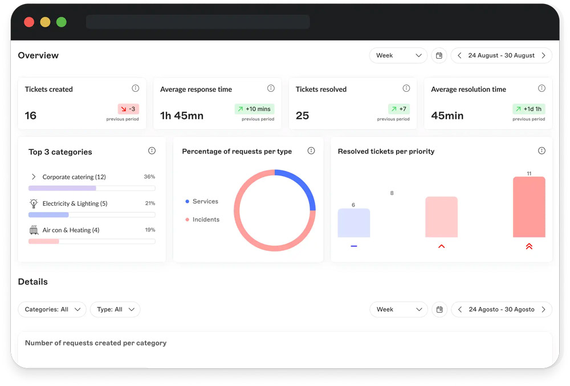Open the Week dropdown in Overview header

[398, 55]
